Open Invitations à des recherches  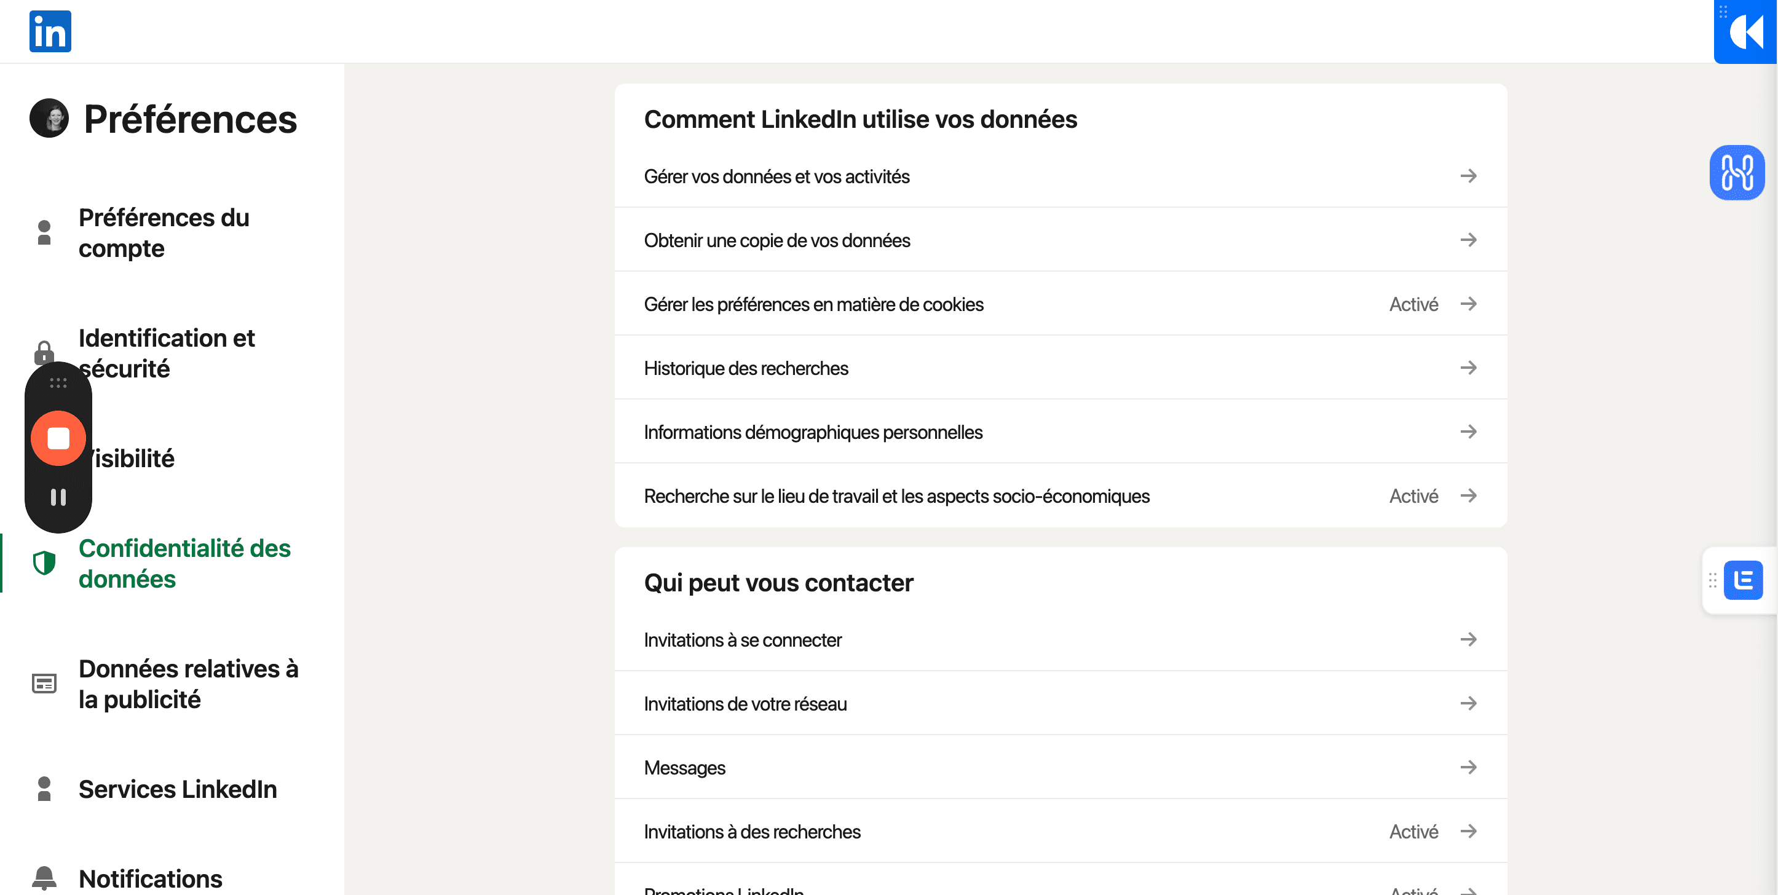point(1060,831)
